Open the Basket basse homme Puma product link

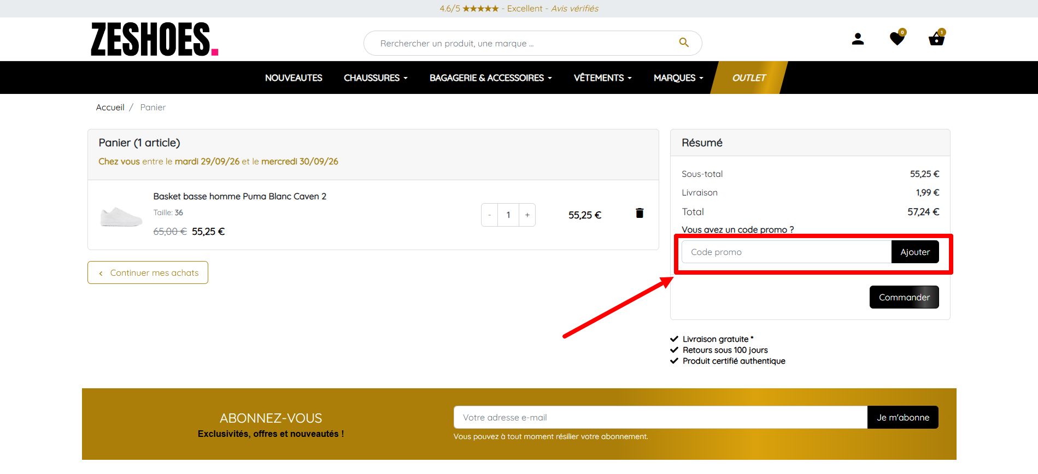pos(240,196)
